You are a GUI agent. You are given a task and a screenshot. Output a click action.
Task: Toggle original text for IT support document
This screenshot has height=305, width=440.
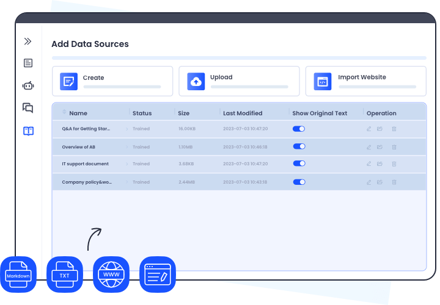[x=299, y=163]
